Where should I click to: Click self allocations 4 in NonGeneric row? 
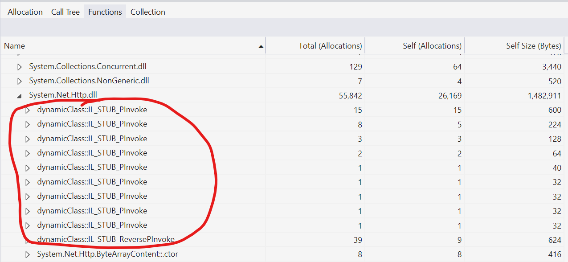459,81
